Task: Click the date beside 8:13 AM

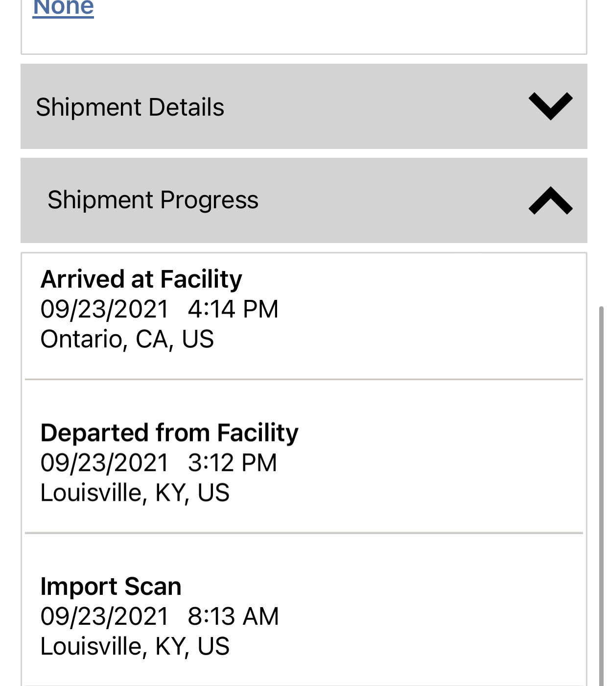Action: (x=104, y=616)
